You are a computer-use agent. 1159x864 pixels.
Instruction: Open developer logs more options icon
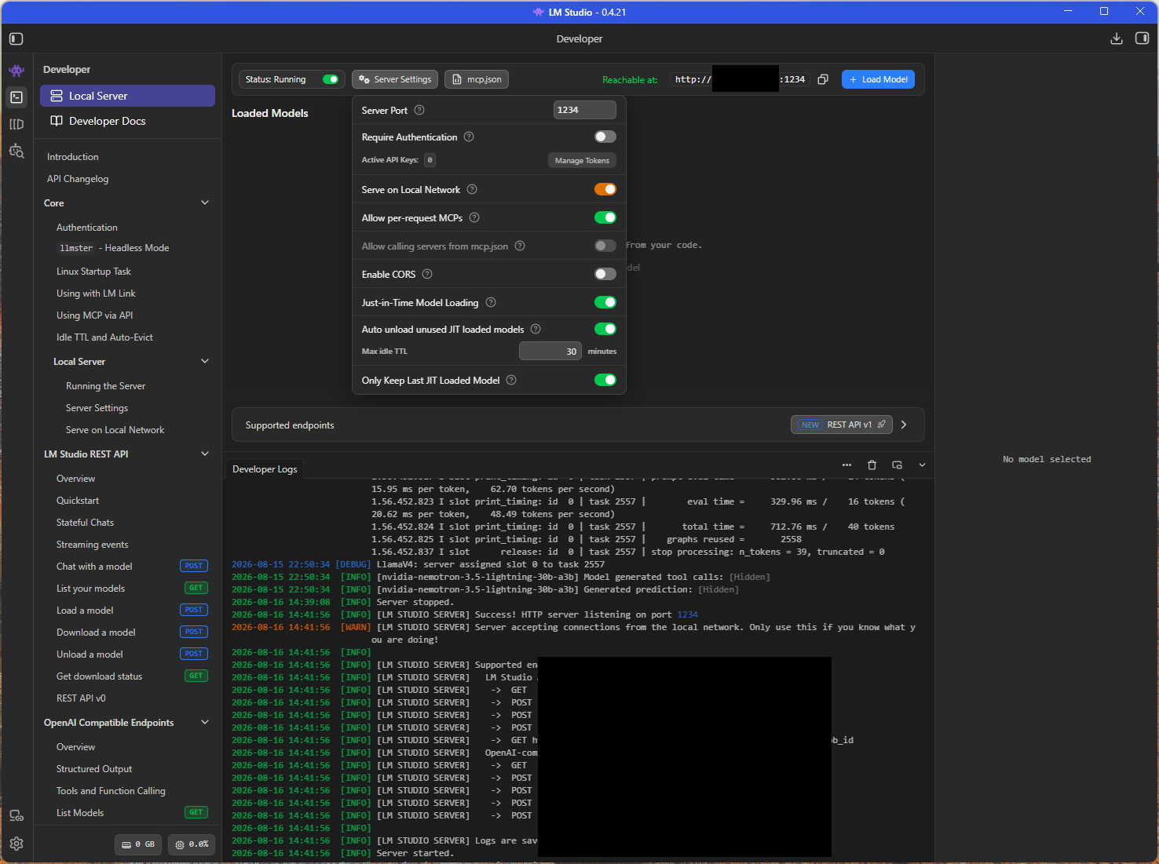point(846,465)
